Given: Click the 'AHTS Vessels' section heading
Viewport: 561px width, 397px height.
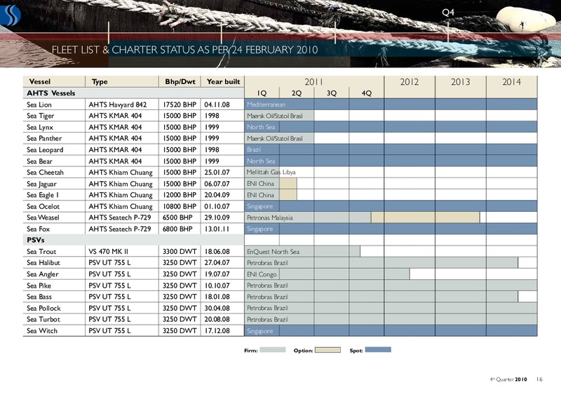Looking at the screenshot, I should [x=50, y=93].
